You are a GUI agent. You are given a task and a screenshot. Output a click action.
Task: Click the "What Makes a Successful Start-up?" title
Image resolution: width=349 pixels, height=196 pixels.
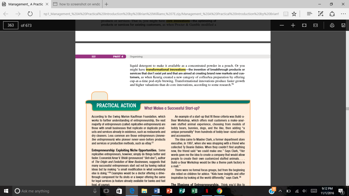click(x=172, y=108)
